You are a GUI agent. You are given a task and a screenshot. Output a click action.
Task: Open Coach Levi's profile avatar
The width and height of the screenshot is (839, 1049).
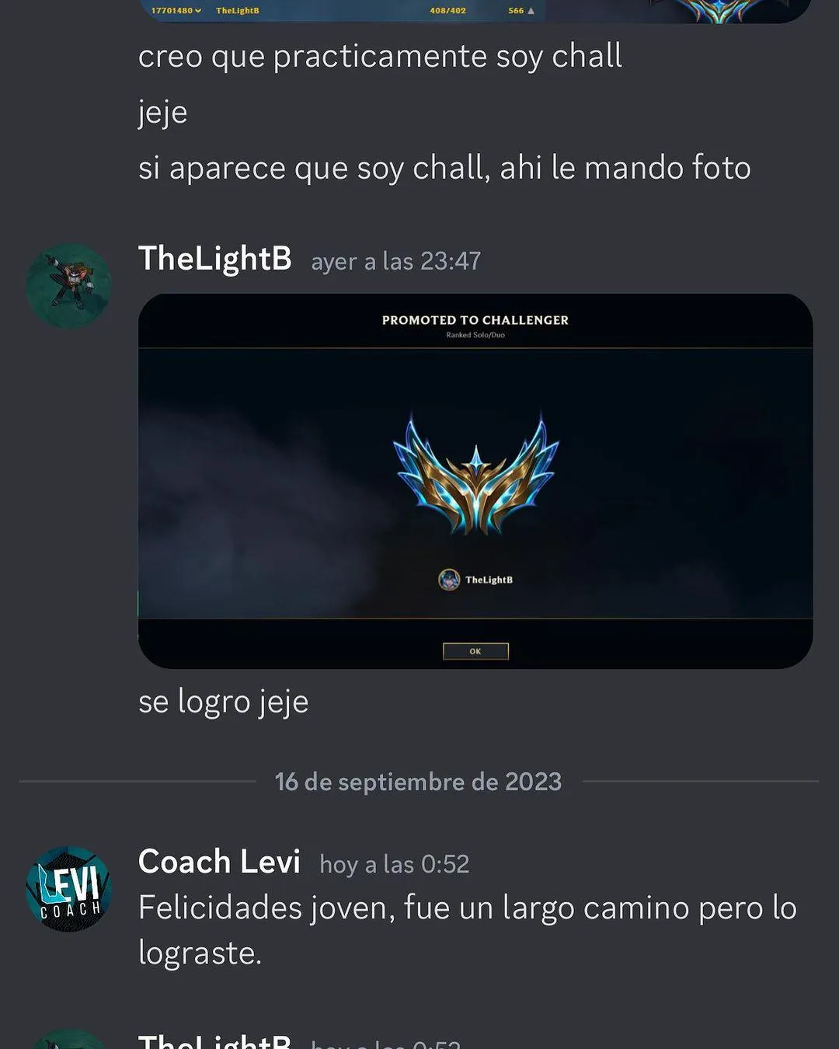[x=69, y=889]
